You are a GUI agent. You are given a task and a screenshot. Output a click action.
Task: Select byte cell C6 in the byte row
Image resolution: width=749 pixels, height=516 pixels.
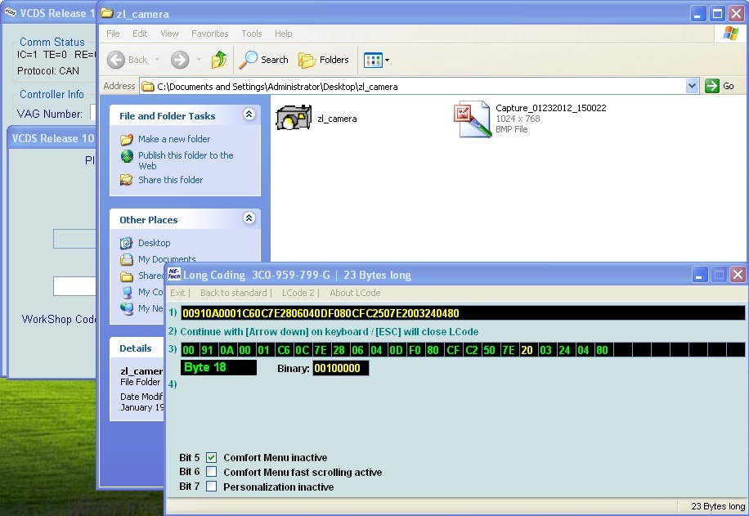(x=284, y=350)
